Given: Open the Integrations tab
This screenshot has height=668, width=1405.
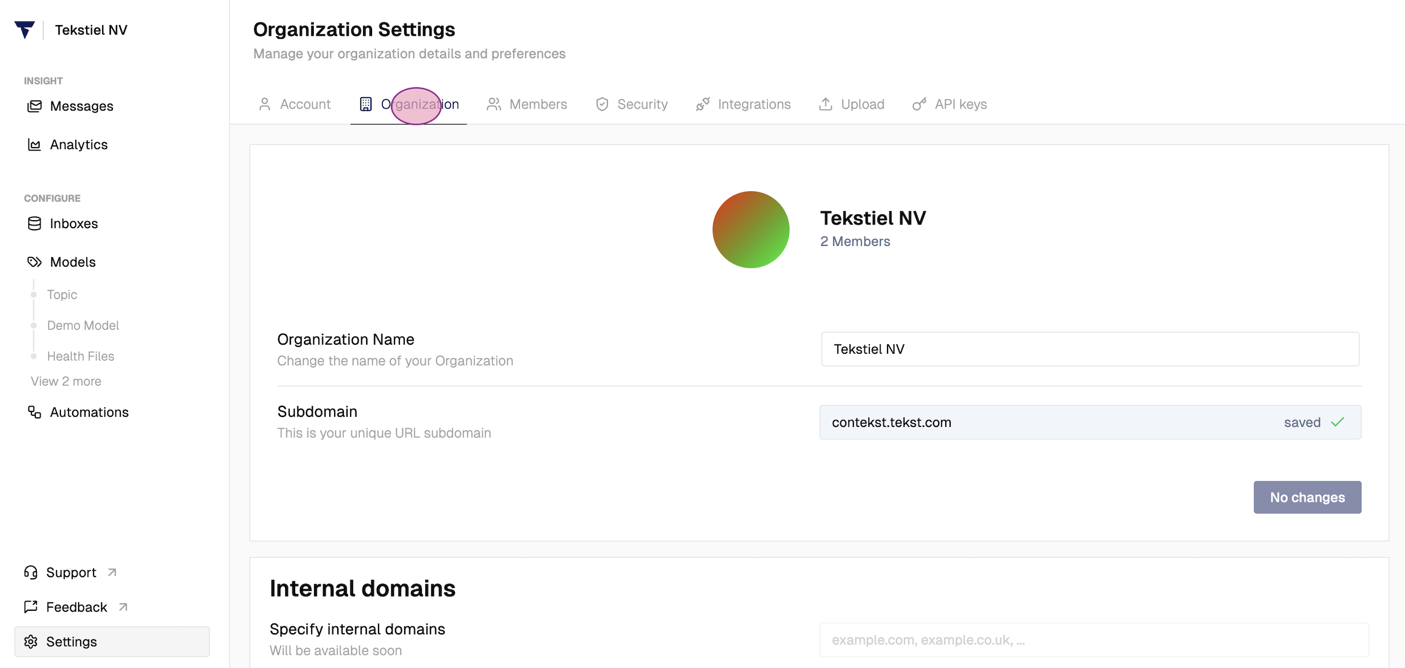Looking at the screenshot, I should pos(743,104).
